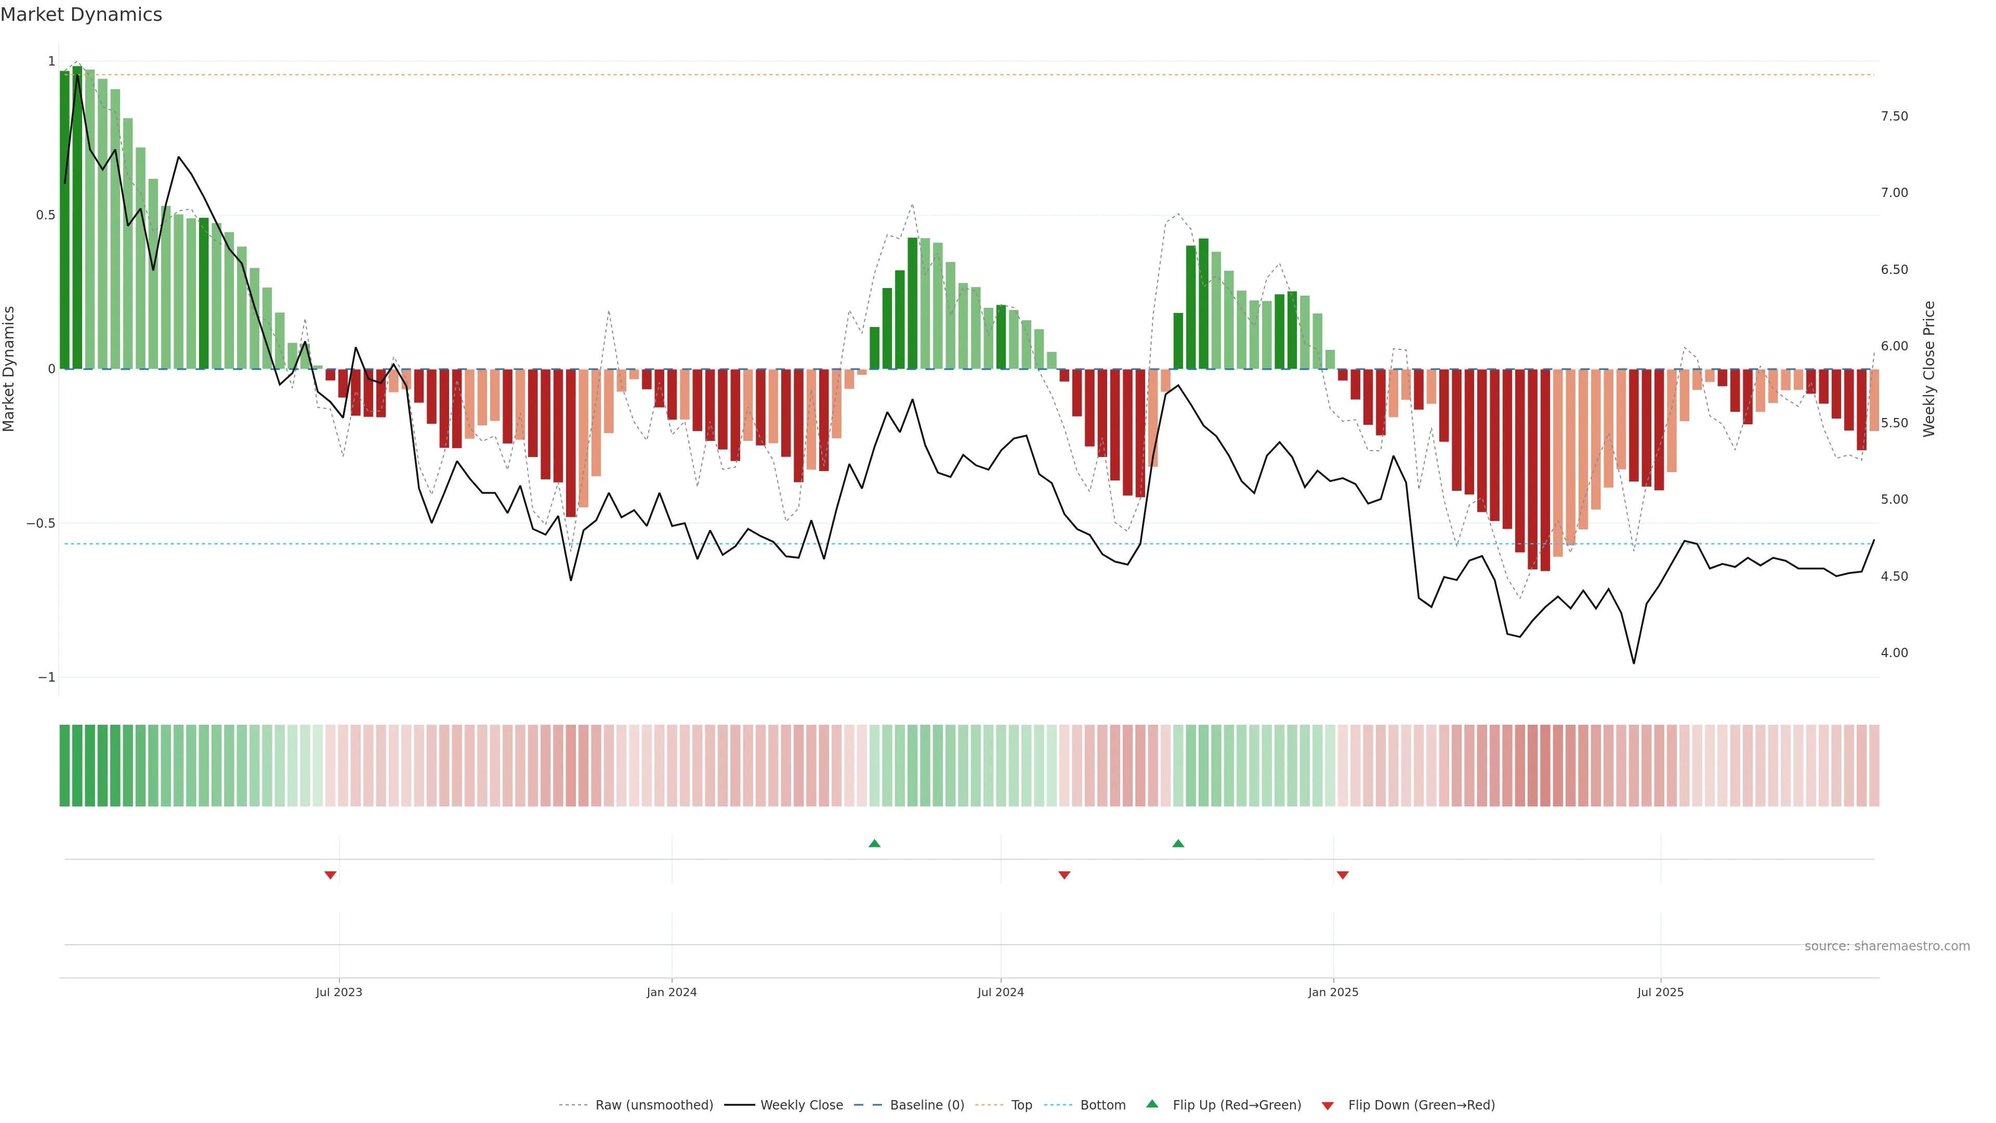The height and width of the screenshot is (1123, 1996).
Task: Click the Jul 2024 x-axis label
Action: (x=1000, y=992)
